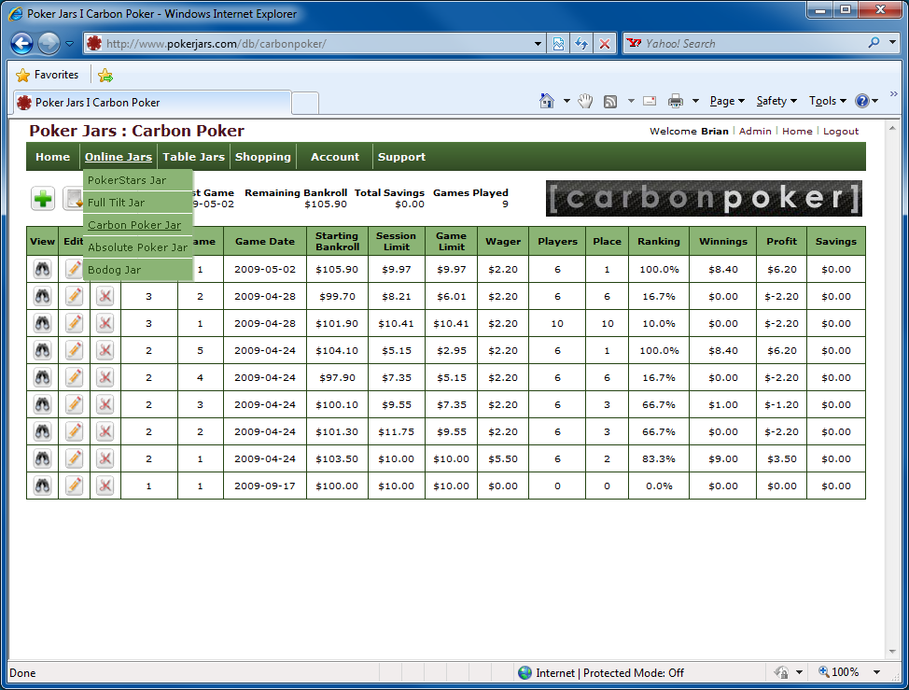Open the Safety menu dropdown

776,101
